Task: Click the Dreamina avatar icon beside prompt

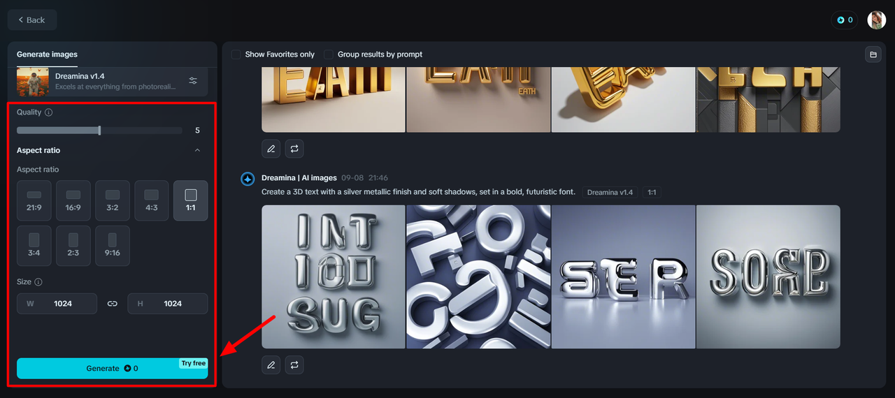Action: click(x=248, y=179)
